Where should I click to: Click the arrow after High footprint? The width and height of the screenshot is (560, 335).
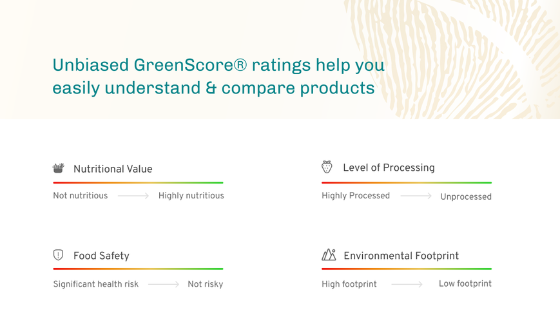pos(407,284)
